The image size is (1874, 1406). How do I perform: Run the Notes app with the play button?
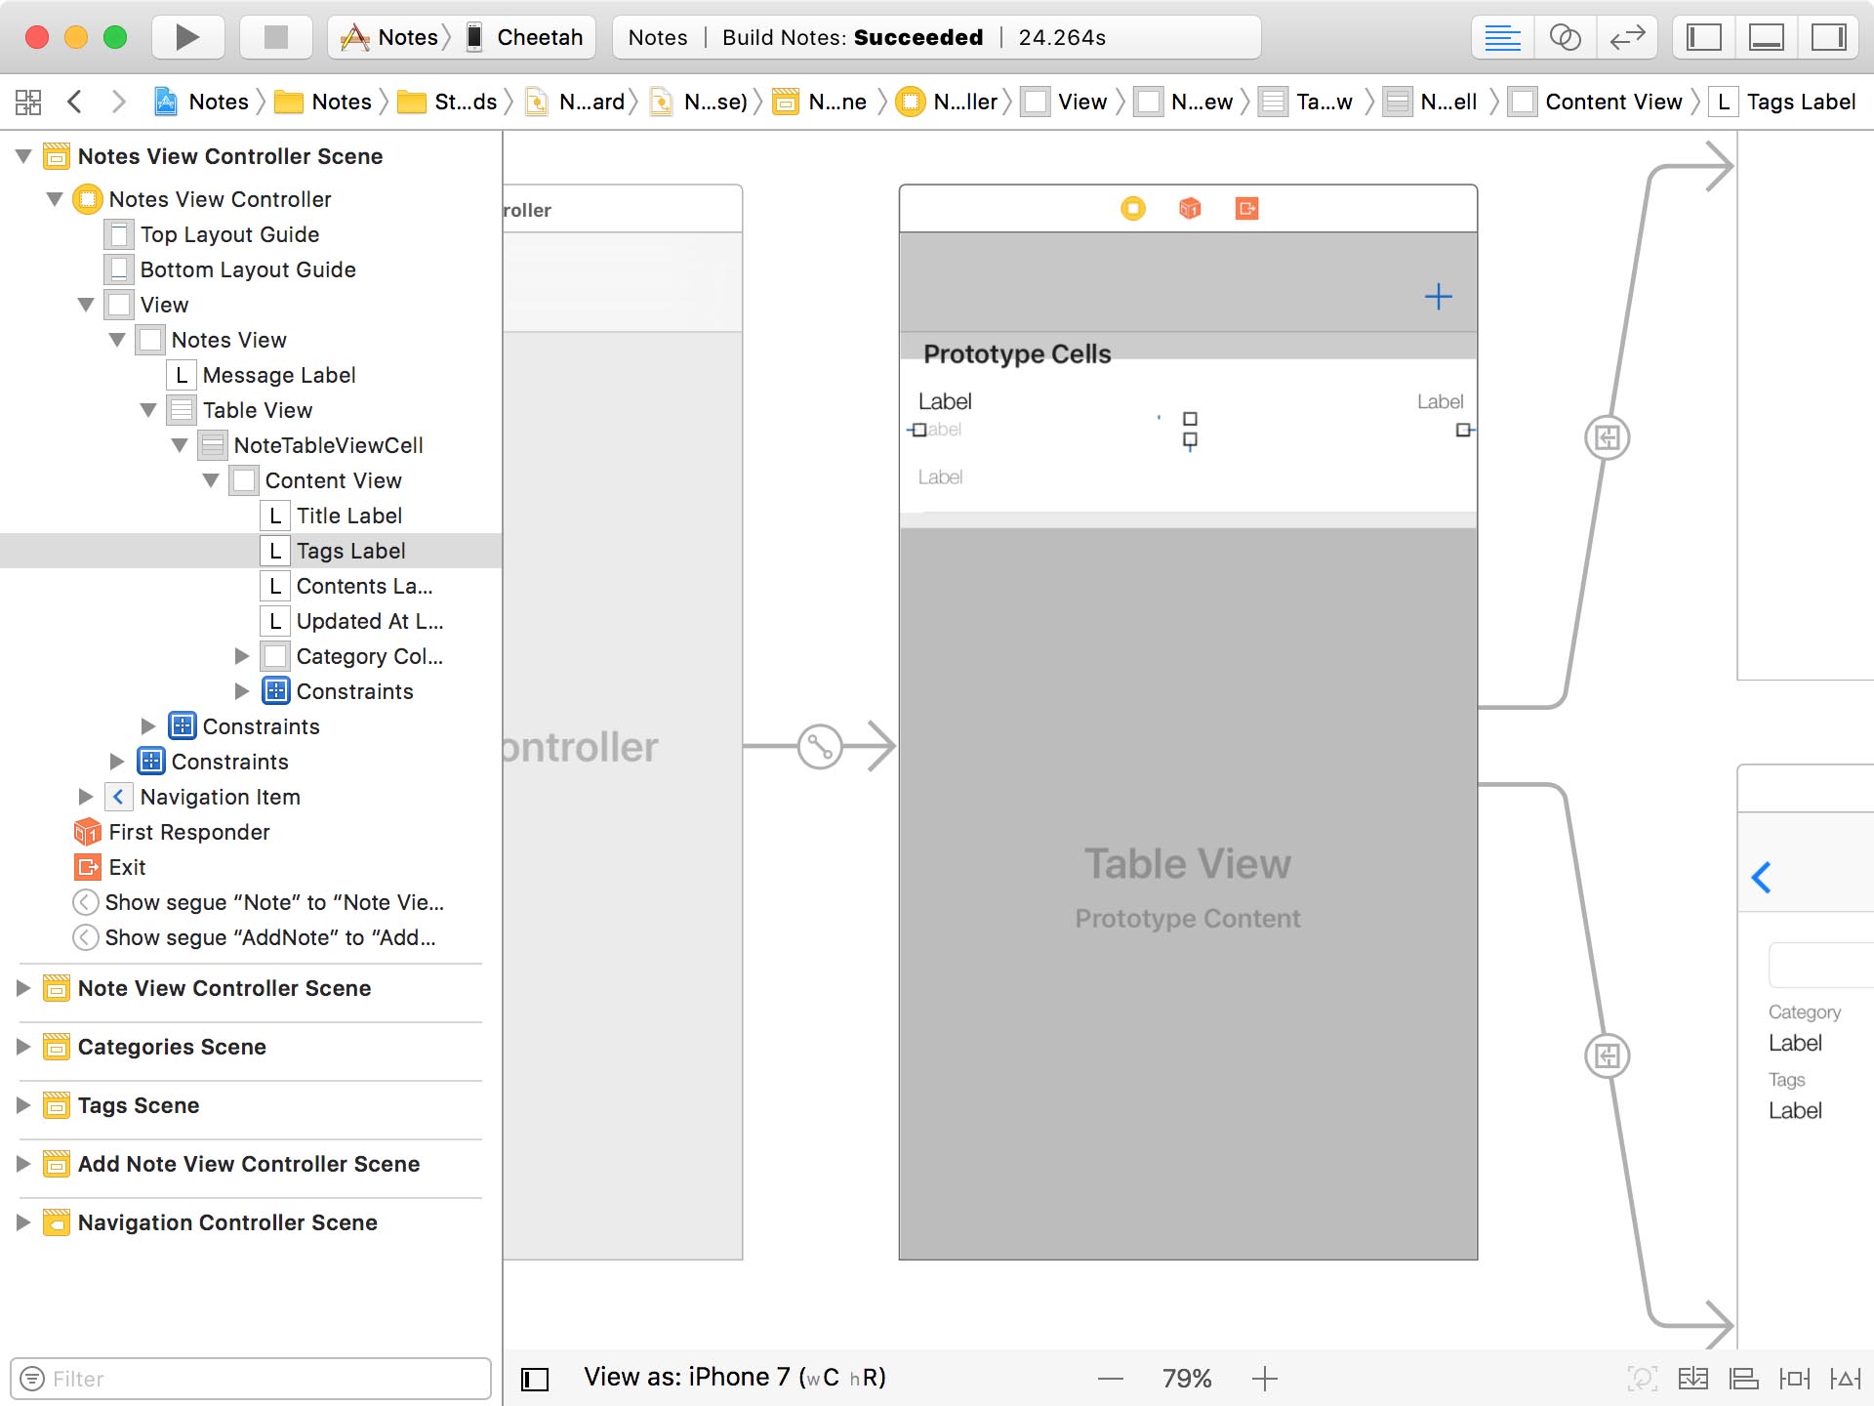[185, 37]
